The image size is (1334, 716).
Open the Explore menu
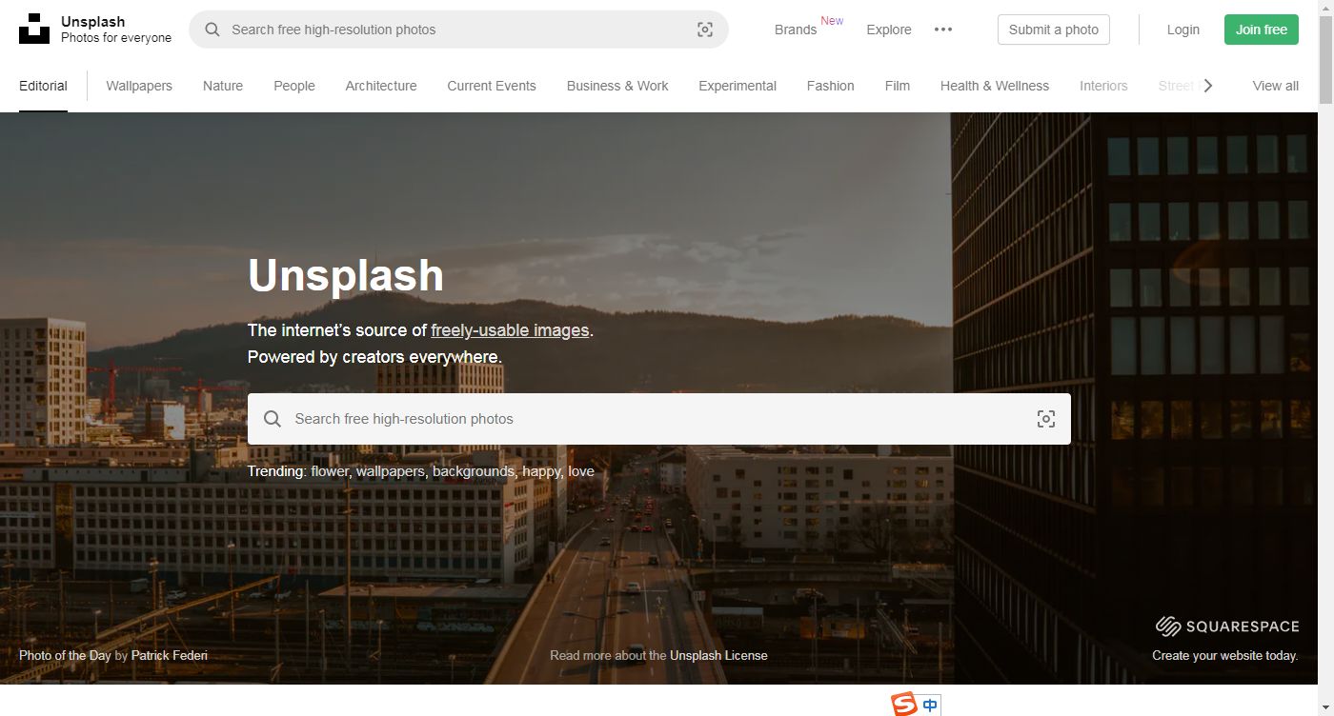click(x=889, y=30)
